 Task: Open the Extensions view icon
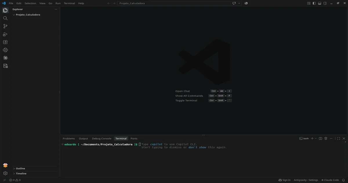tap(5, 42)
